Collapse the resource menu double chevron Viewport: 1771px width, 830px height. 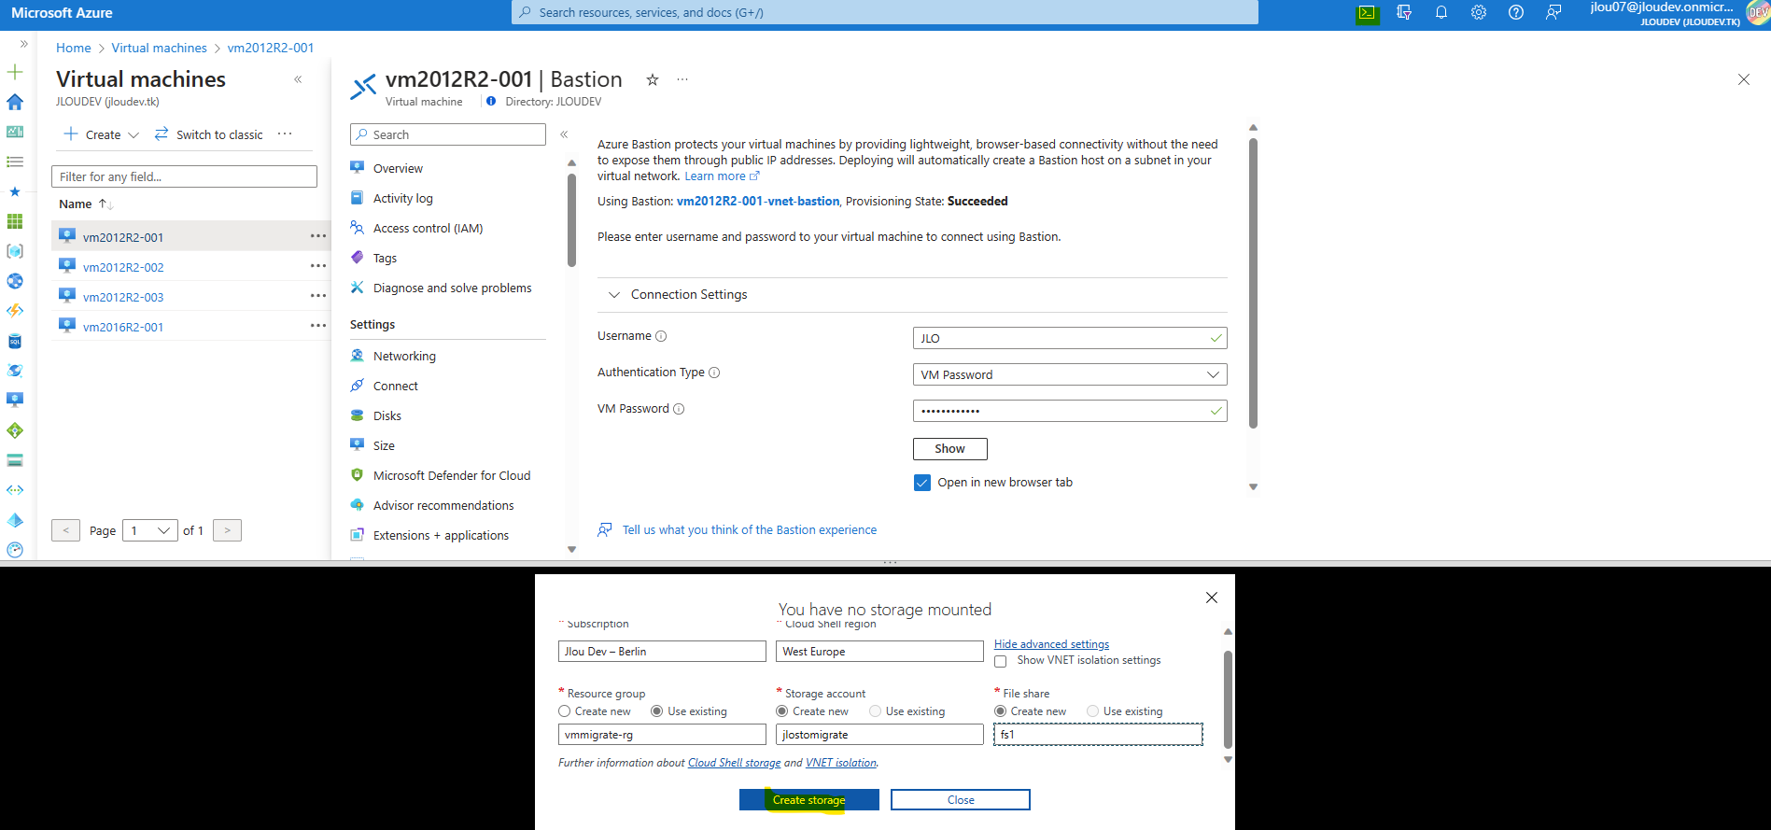point(564,134)
